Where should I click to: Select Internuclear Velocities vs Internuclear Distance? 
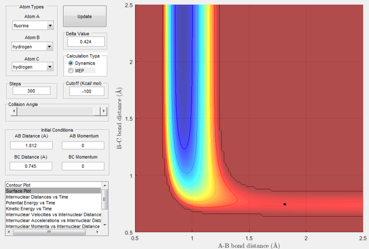tap(54, 214)
